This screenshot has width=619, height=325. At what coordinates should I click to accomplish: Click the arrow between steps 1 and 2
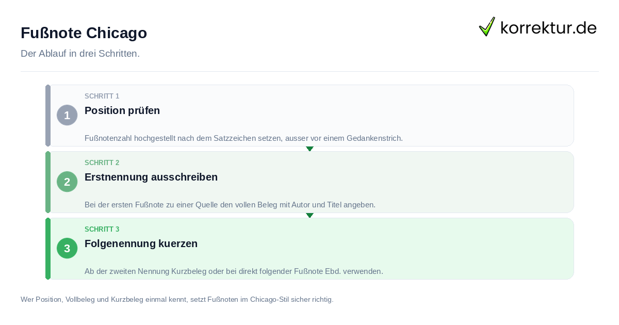(x=309, y=149)
